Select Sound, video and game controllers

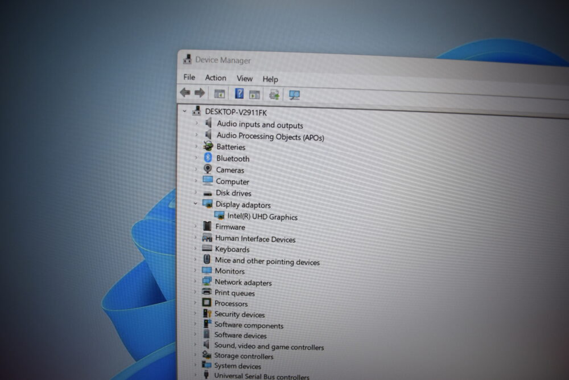point(269,346)
